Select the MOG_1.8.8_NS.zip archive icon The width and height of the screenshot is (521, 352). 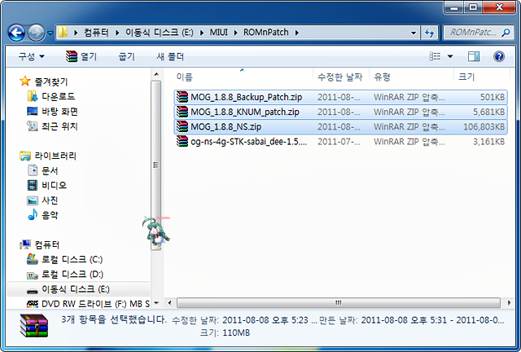(x=182, y=127)
